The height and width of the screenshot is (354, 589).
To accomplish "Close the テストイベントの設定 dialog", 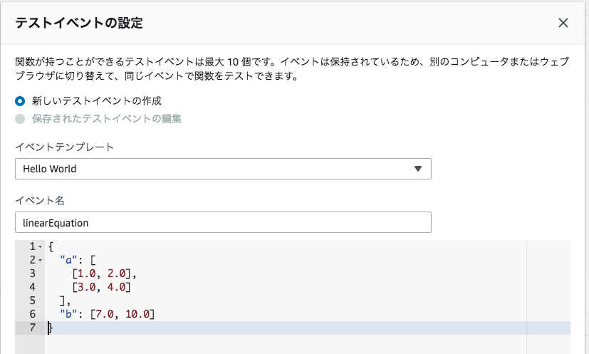I will tap(563, 23).
